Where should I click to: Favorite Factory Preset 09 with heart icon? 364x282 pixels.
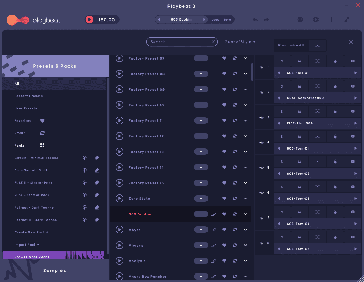pyautogui.click(x=224, y=89)
